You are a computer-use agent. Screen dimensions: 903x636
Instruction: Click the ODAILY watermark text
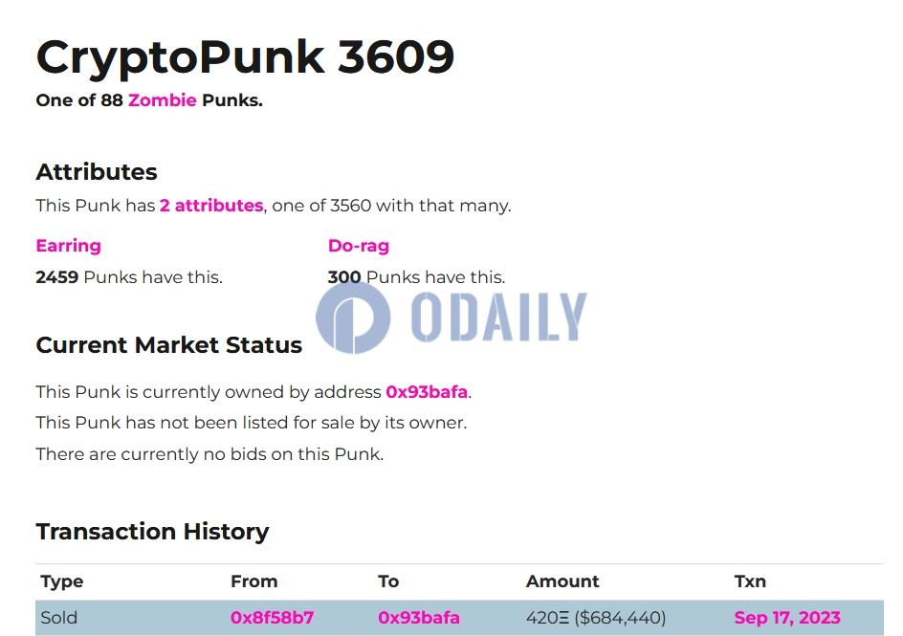498,317
